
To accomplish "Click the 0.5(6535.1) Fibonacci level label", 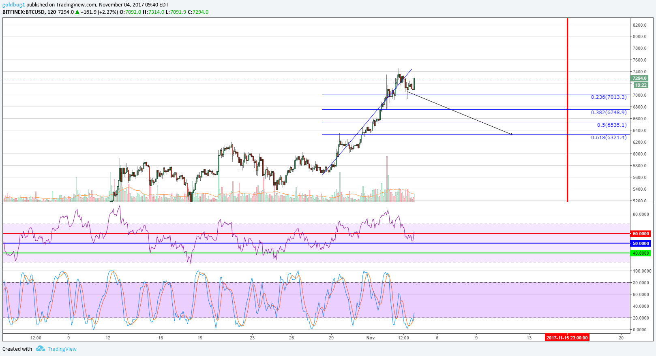I will pyautogui.click(x=612, y=125).
